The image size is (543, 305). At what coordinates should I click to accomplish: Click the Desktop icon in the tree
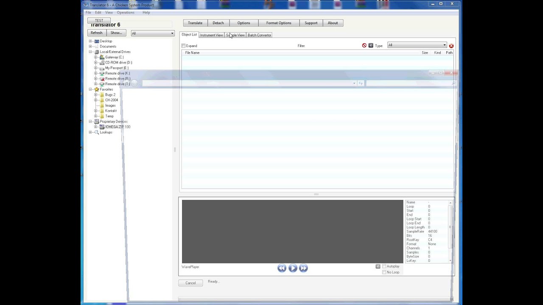[97, 41]
